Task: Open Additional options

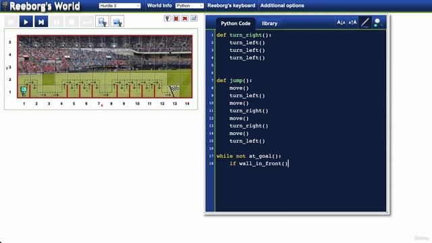Action: (x=282, y=5)
